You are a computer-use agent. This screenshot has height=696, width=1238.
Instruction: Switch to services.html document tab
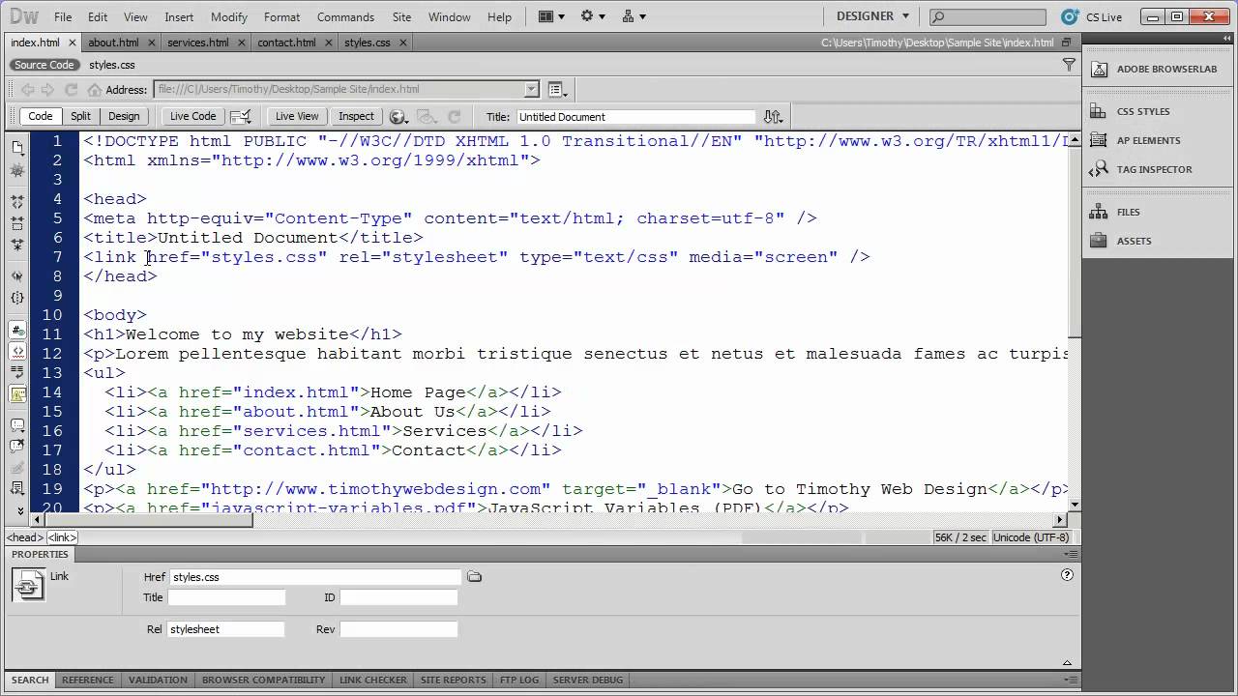click(197, 43)
